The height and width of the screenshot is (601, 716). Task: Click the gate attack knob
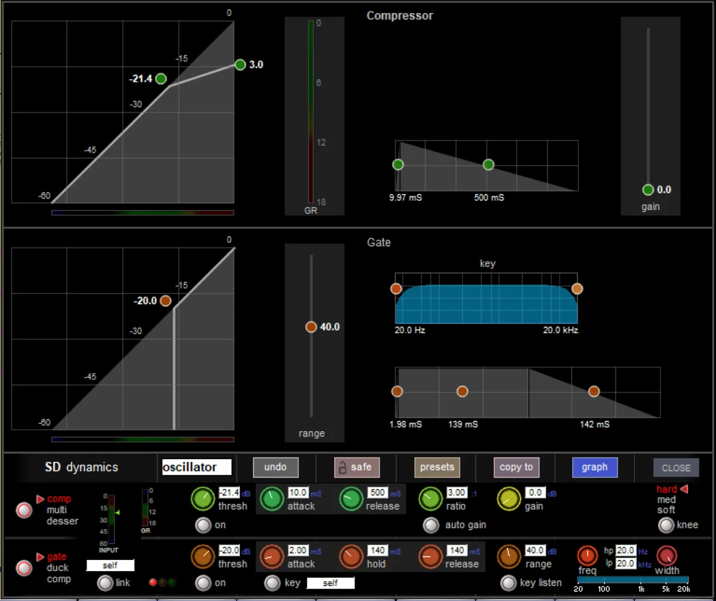pyautogui.click(x=272, y=557)
